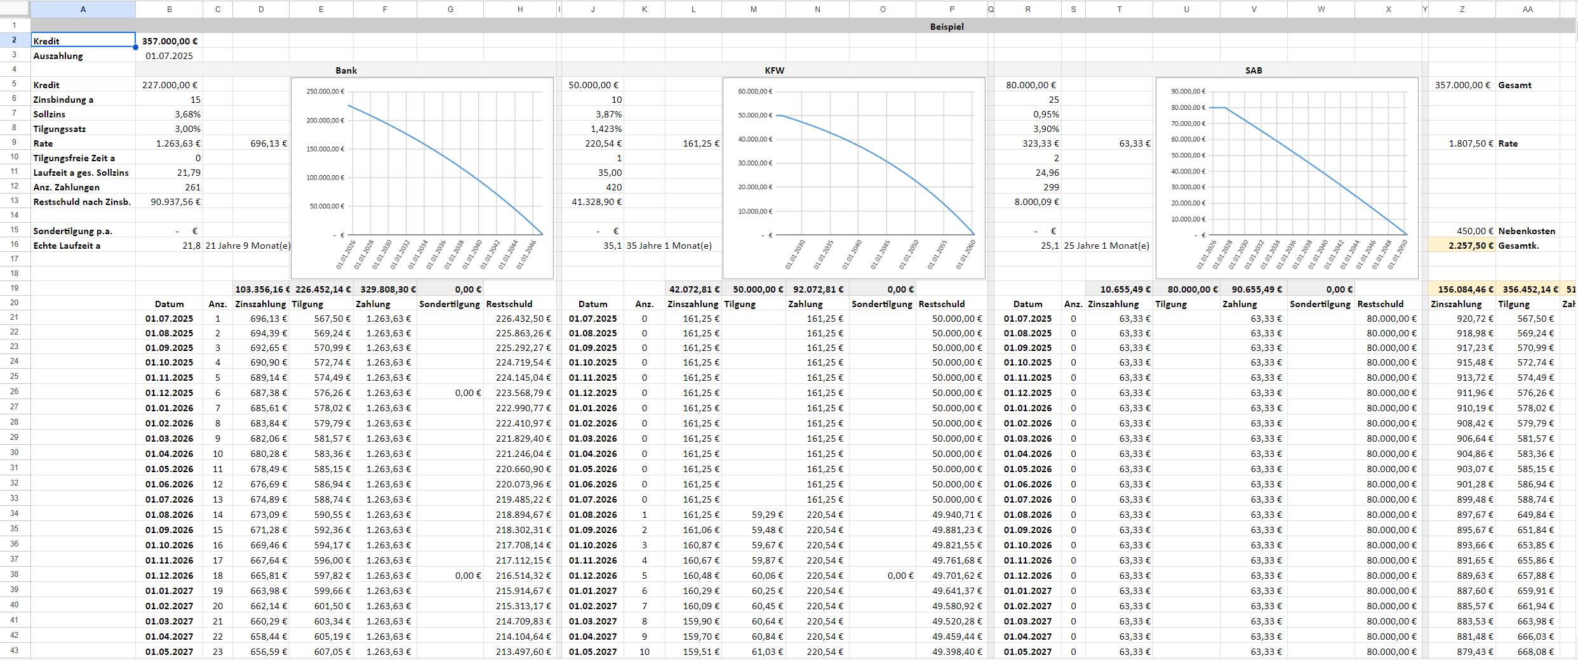This screenshot has height=660, width=1578.
Task: Click the SAB loan balance chart
Action: click(1287, 178)
